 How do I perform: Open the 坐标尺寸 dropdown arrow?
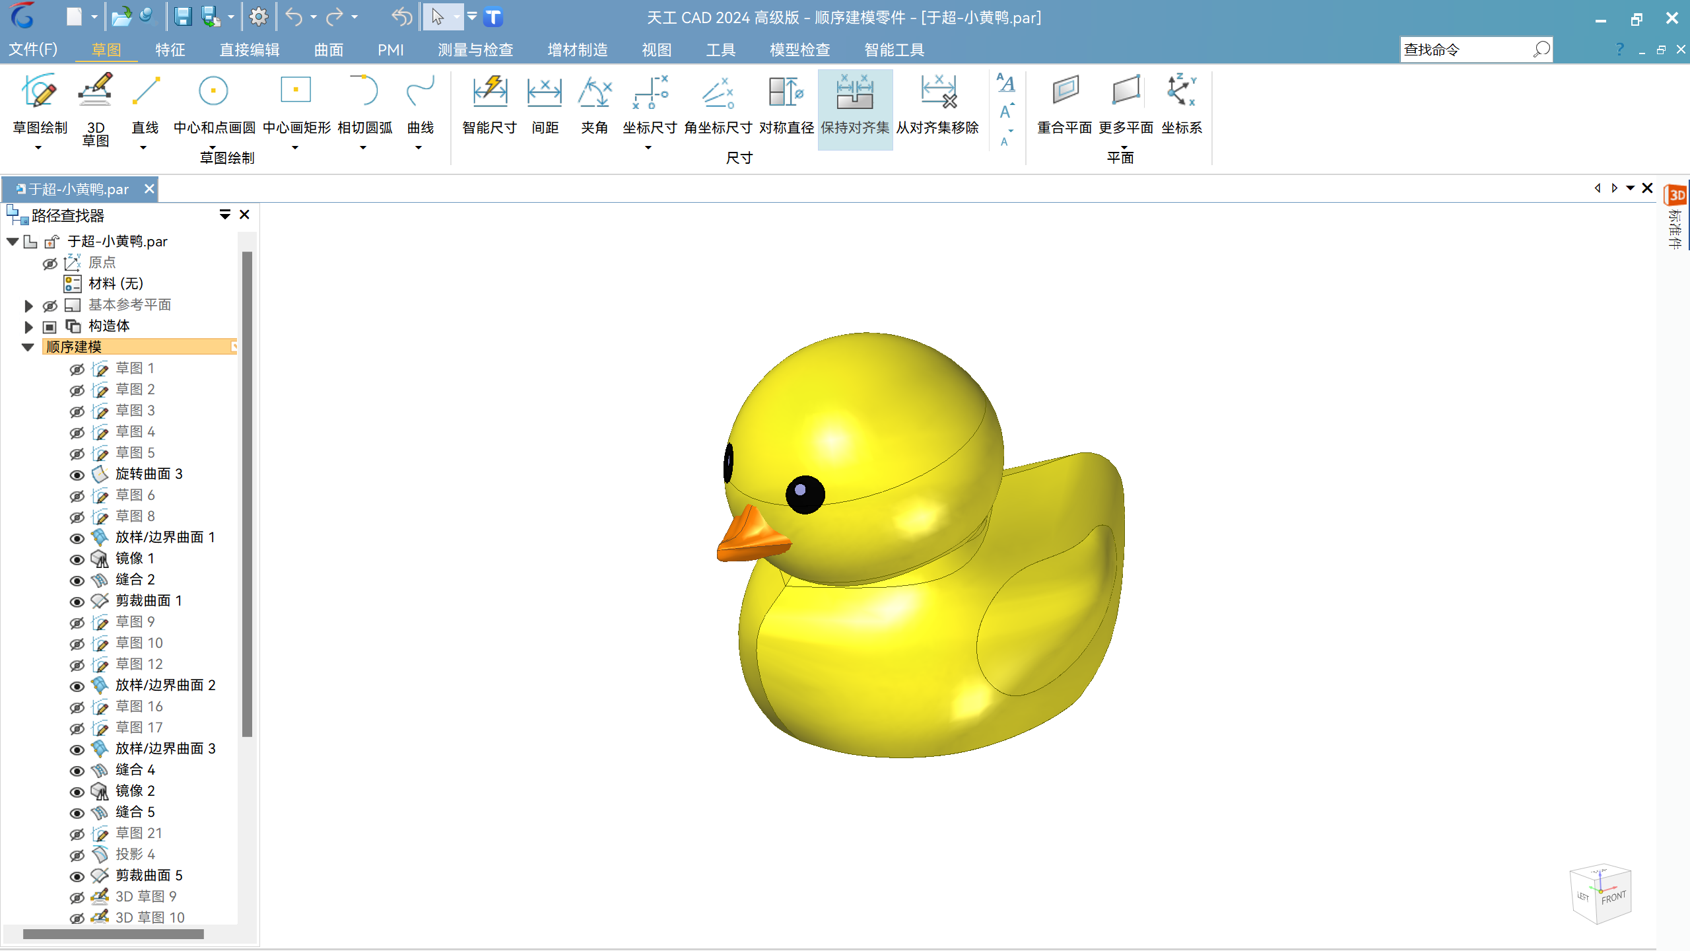click(x=648, y=147)
